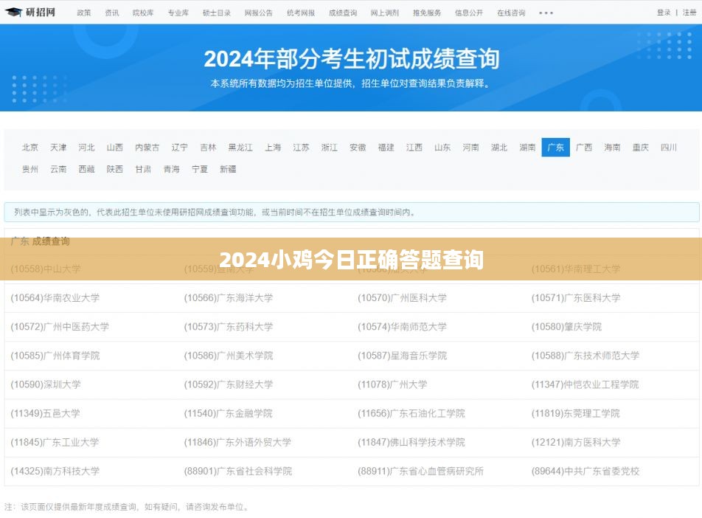Select the 江西 province tab

[x=414, y=148]
